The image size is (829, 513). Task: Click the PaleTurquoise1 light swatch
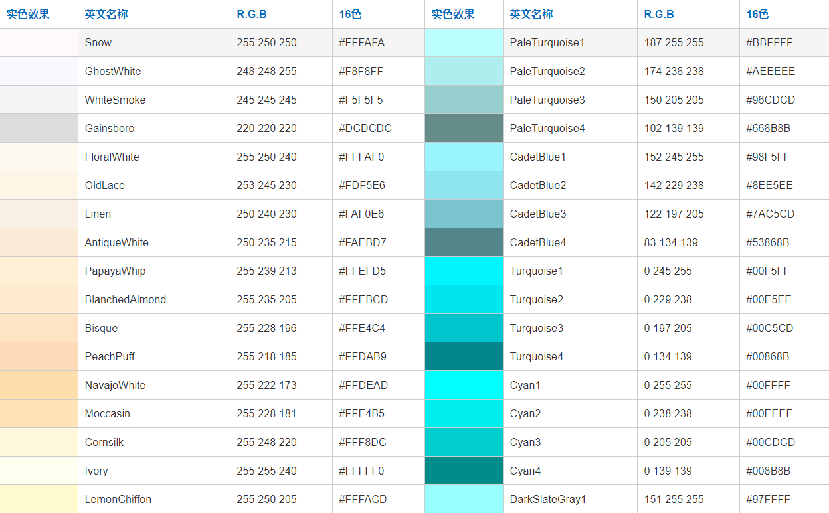(464, 42)
